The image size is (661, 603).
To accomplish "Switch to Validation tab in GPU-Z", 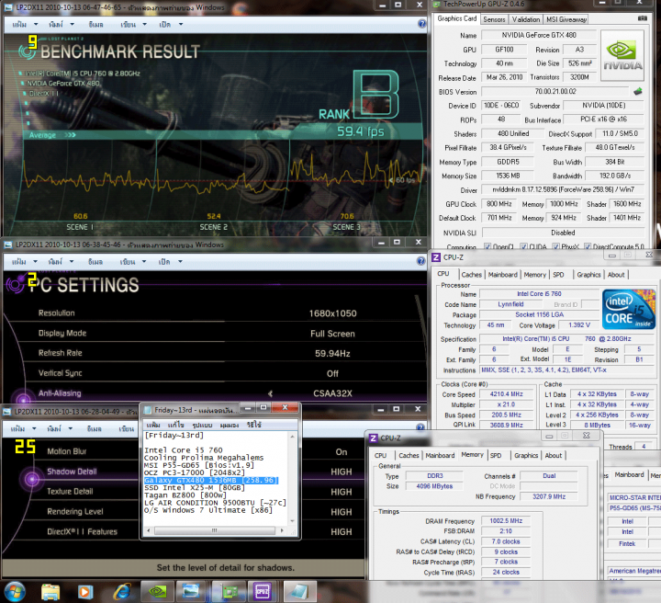I will pos(526,19).
